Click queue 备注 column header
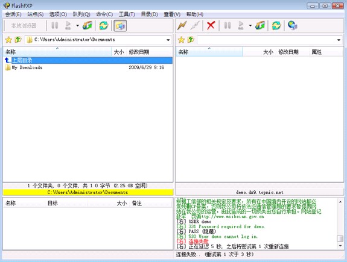 150,203
